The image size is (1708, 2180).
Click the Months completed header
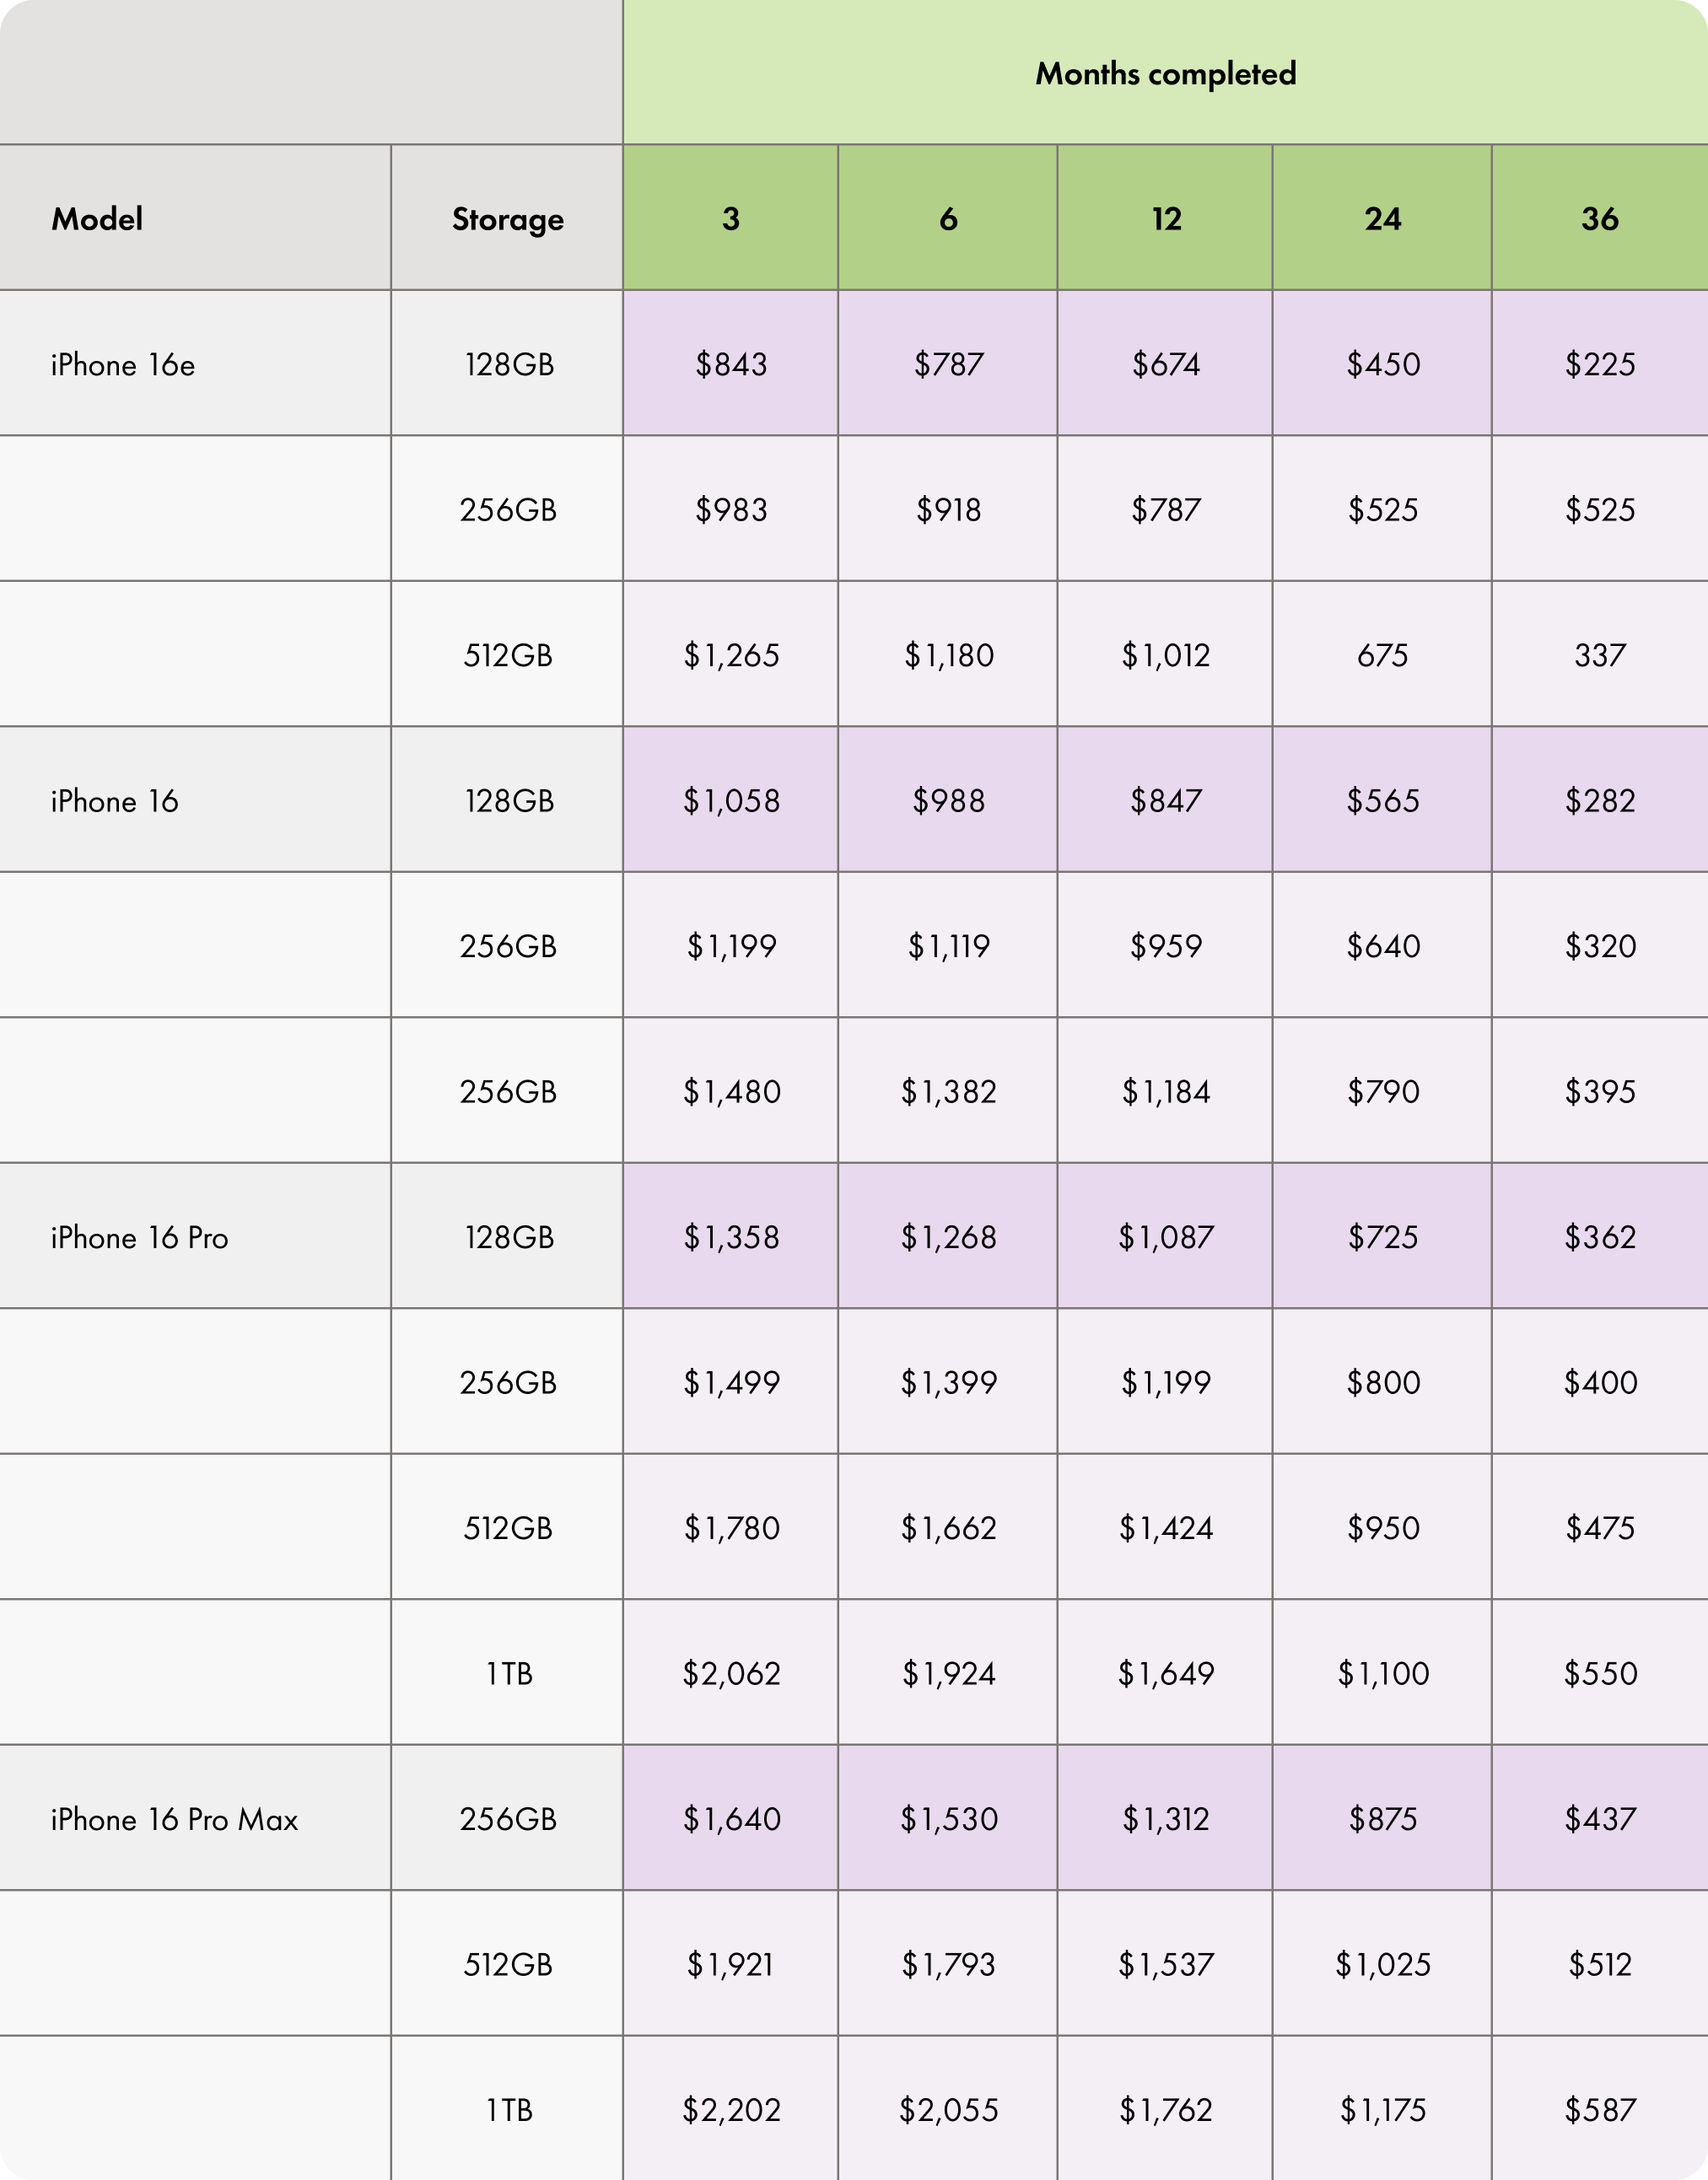1165,72
